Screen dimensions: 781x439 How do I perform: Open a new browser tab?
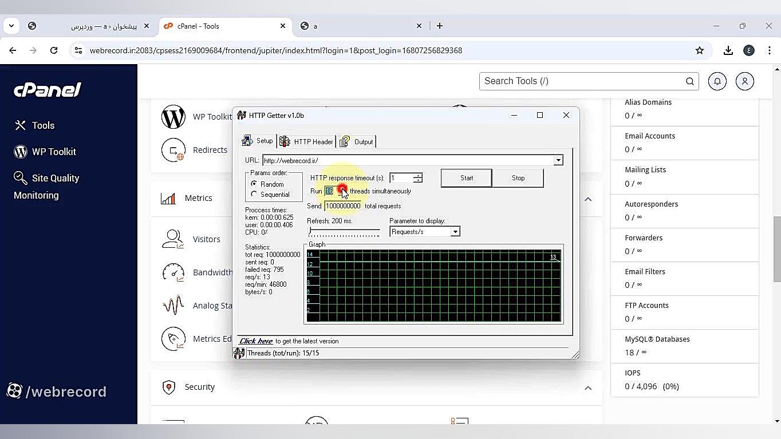pos(439,26)
